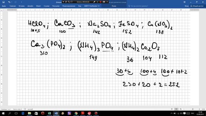The height and width of the screenshot is (116, 206).
Task: Click the red recorder taskbar icon
Action: [x=96, y=113]
